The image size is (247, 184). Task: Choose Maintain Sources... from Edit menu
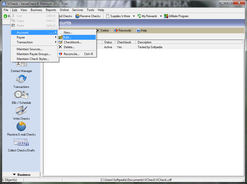35,49
